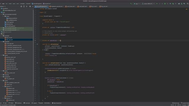The image size is (189, 106).
Task: Open the Problems tool window
Action: coord(18,103)
